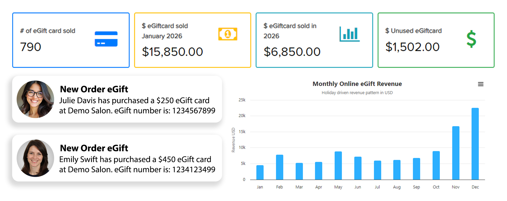Click Julie Davis's profile photo
This screenshot has width=507, height=201.
click(x=35, y=99)
